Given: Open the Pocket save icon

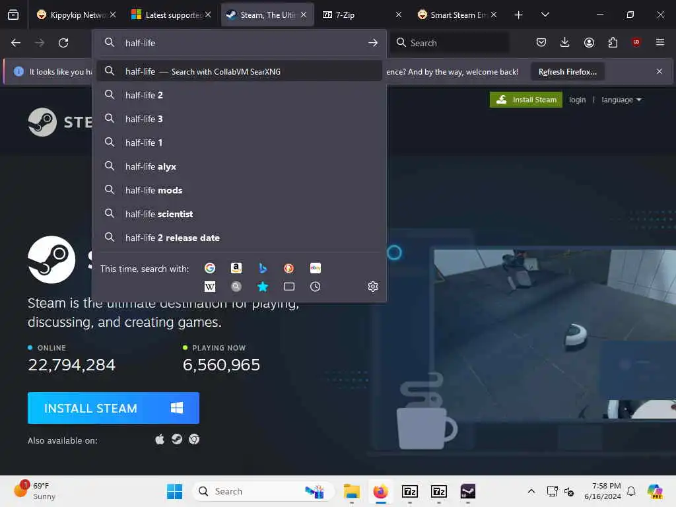Looking at the screenshot, I should [541, 42].
